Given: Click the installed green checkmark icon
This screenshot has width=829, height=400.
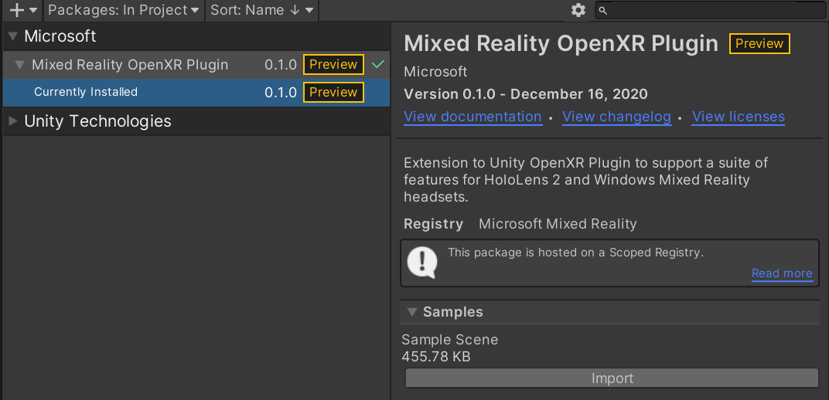Looking at the screenshot, I should pyautogui.click(x=377, y=64).
